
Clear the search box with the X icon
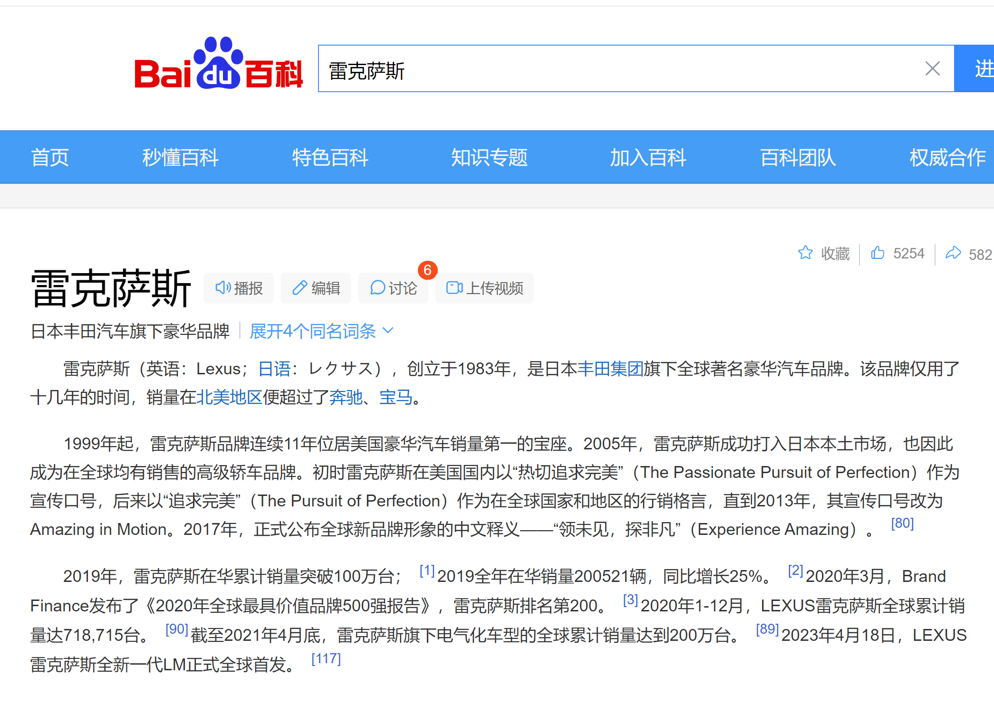932,69
